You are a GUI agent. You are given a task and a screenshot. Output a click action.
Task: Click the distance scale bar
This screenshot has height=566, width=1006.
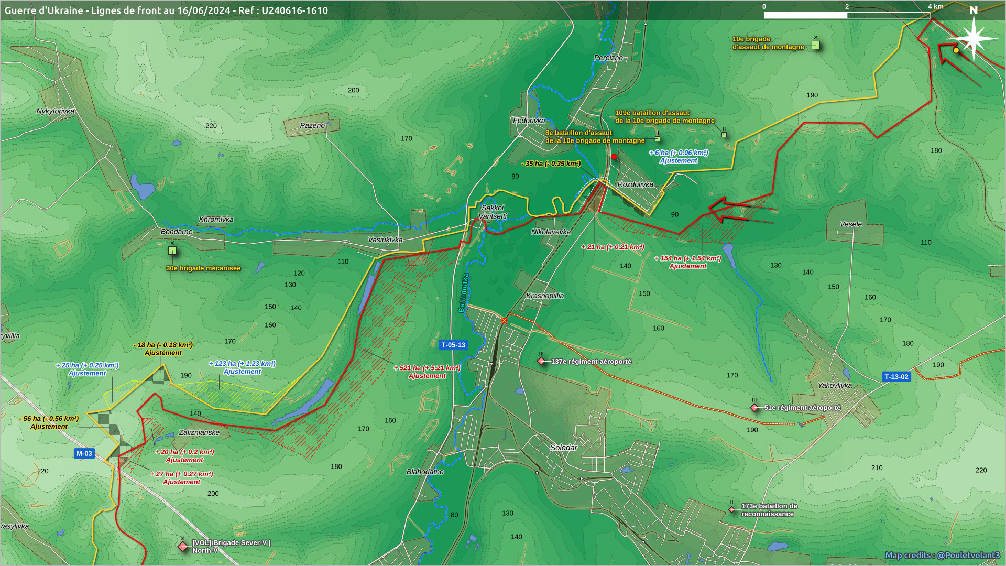(846, 15)
